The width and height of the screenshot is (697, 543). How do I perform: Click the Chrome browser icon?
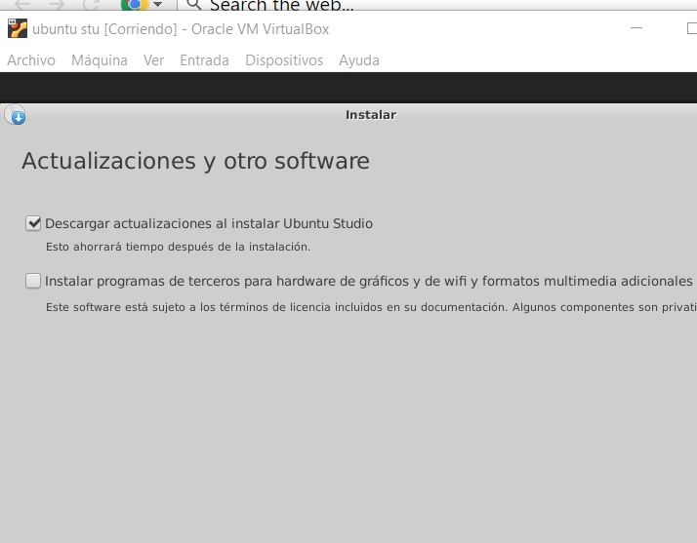[133, 4]
